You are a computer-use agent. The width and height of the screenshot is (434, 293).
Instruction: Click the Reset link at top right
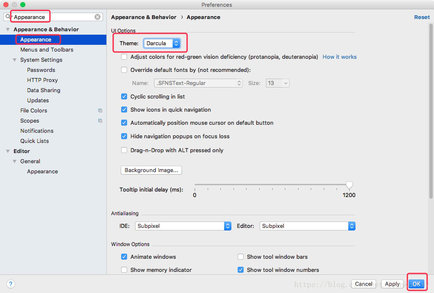point(422,17)
